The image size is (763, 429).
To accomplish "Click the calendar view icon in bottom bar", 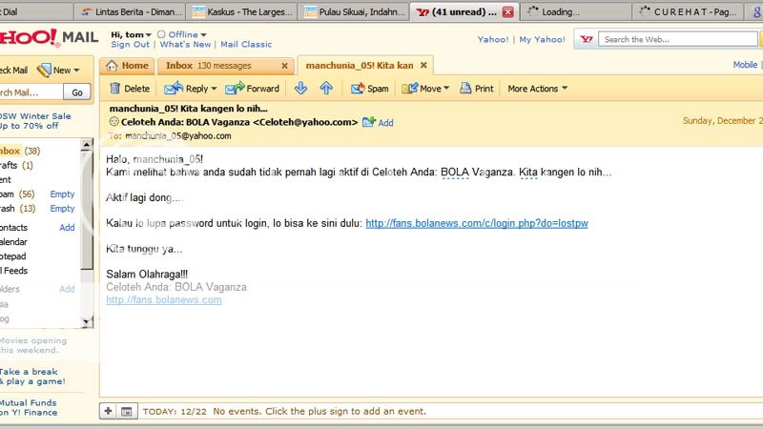I will (x=127, y=412).
